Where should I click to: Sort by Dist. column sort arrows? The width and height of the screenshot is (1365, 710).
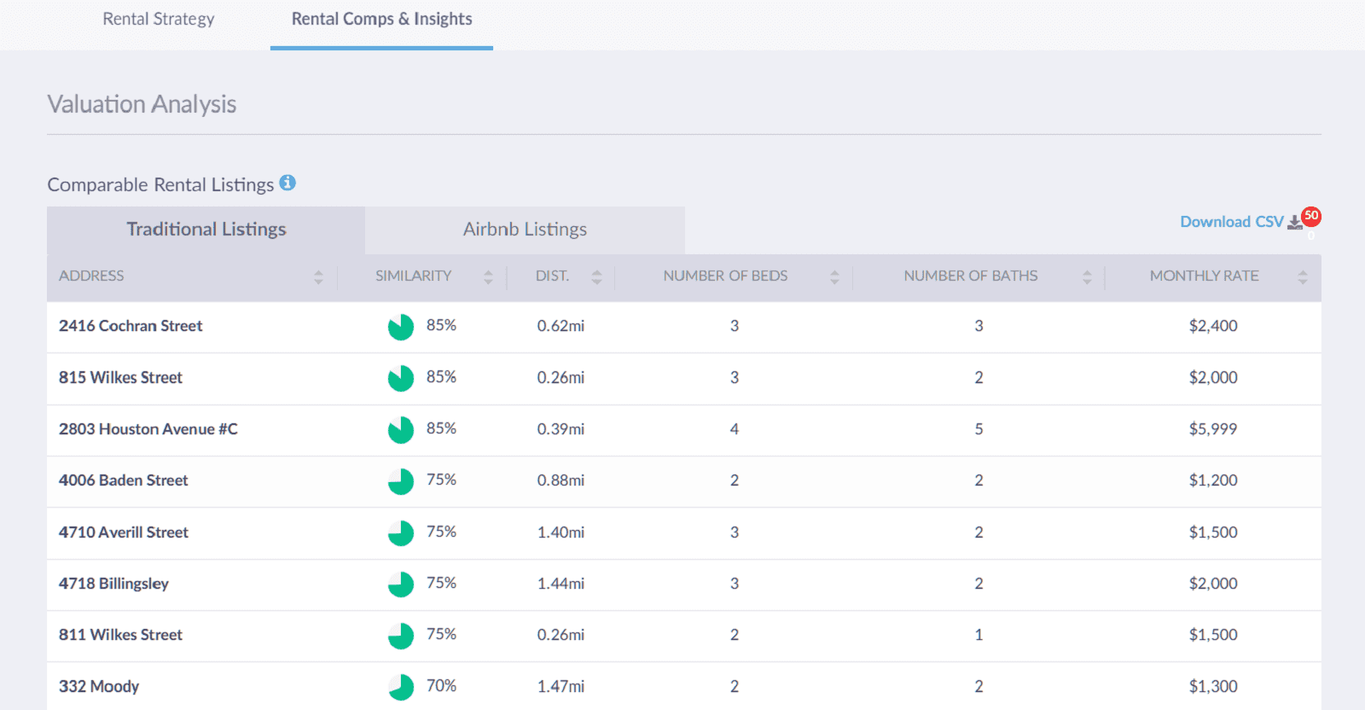pos(596,276)
